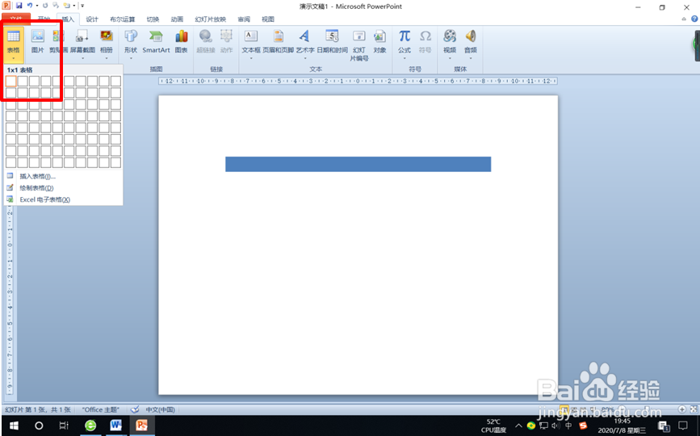This screenshot has height=436, width=700.
Task: Open the green browser on taskbar
Action: click(x=90, y=426)
